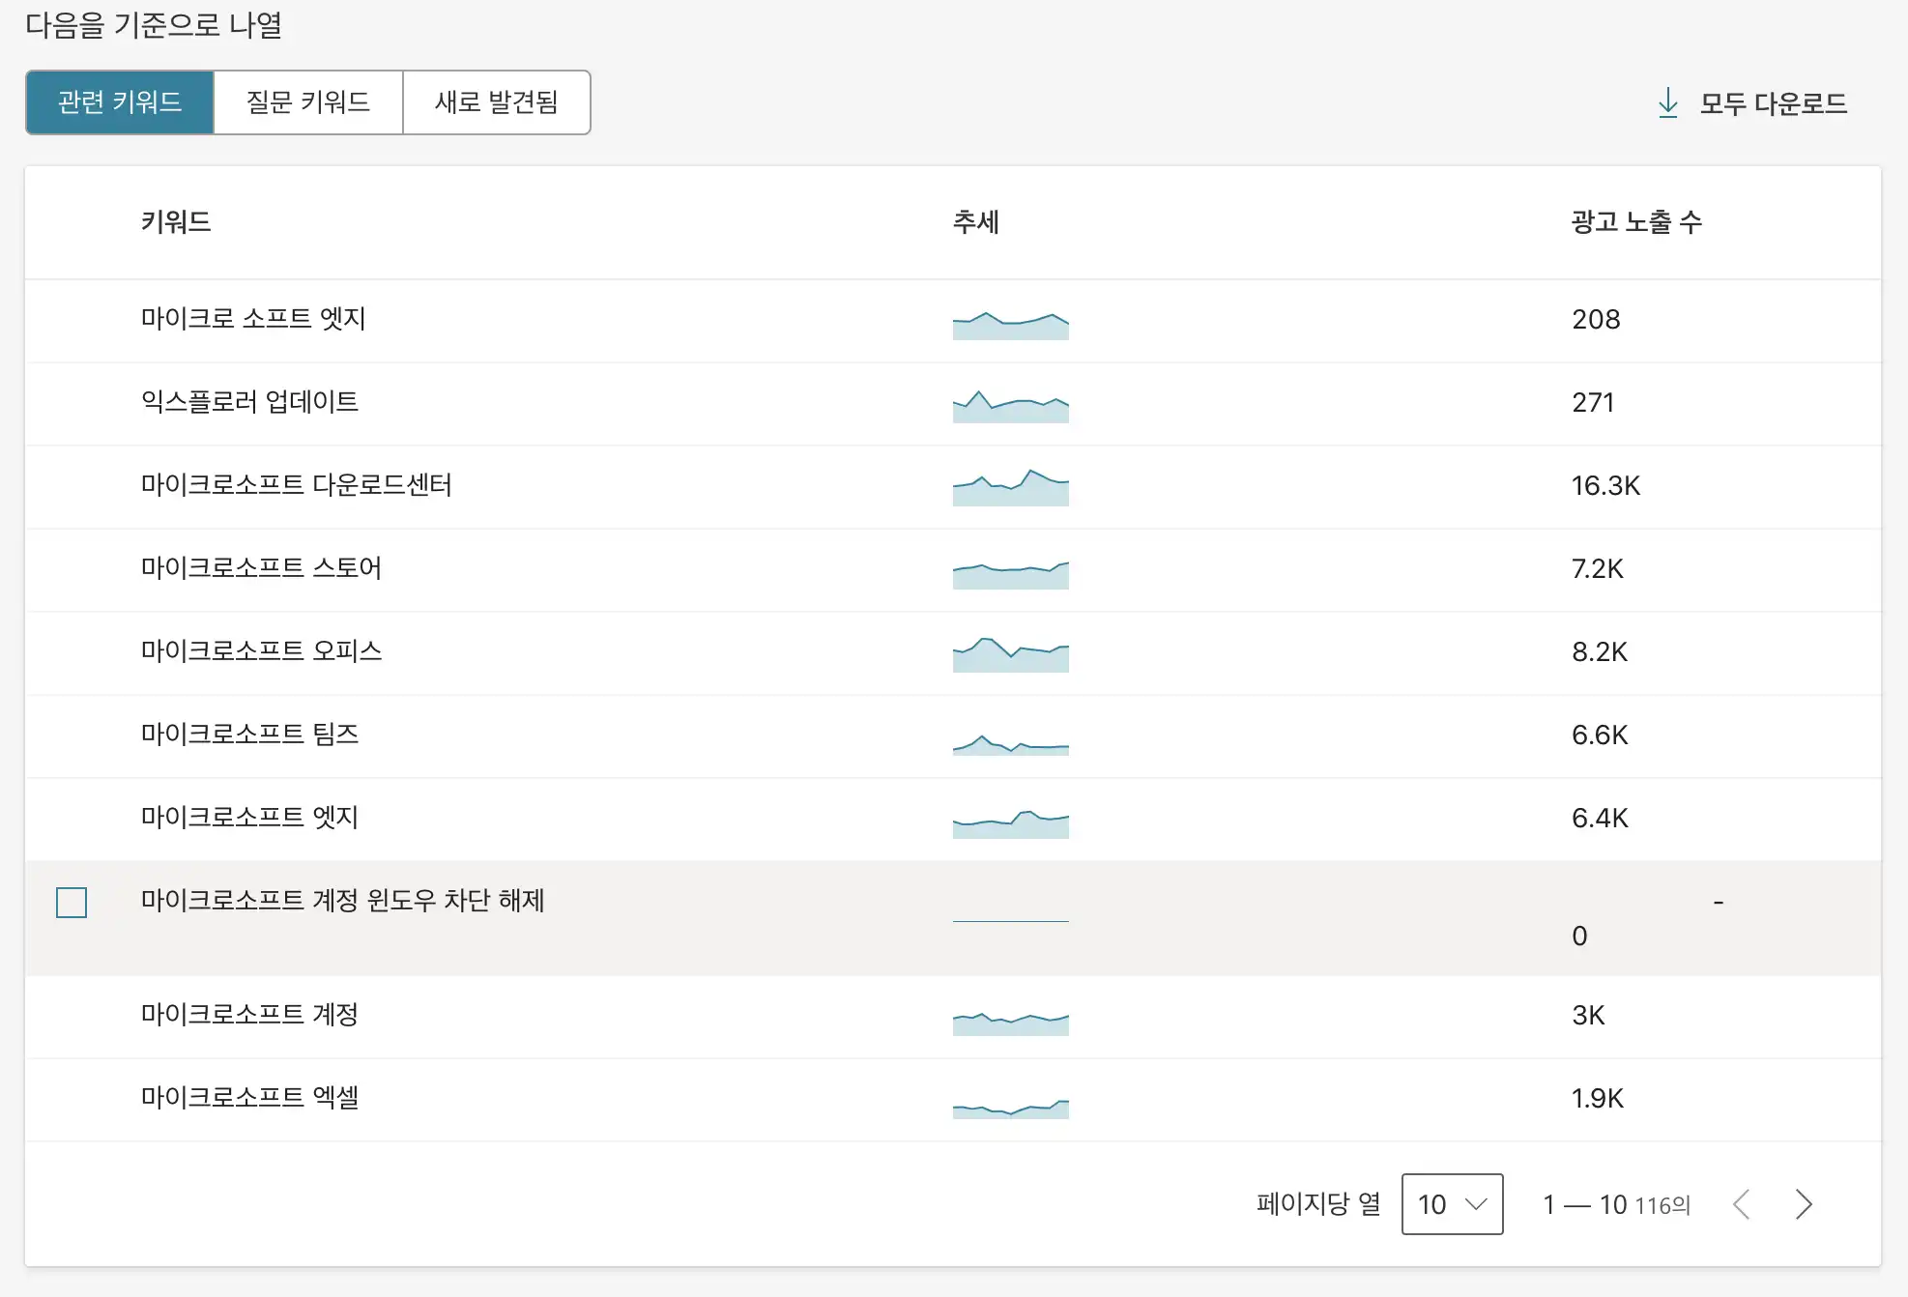The image size is (1908, 1297).
Task: Click the previous page left arrow
Action: [x=1744, y=1205]
